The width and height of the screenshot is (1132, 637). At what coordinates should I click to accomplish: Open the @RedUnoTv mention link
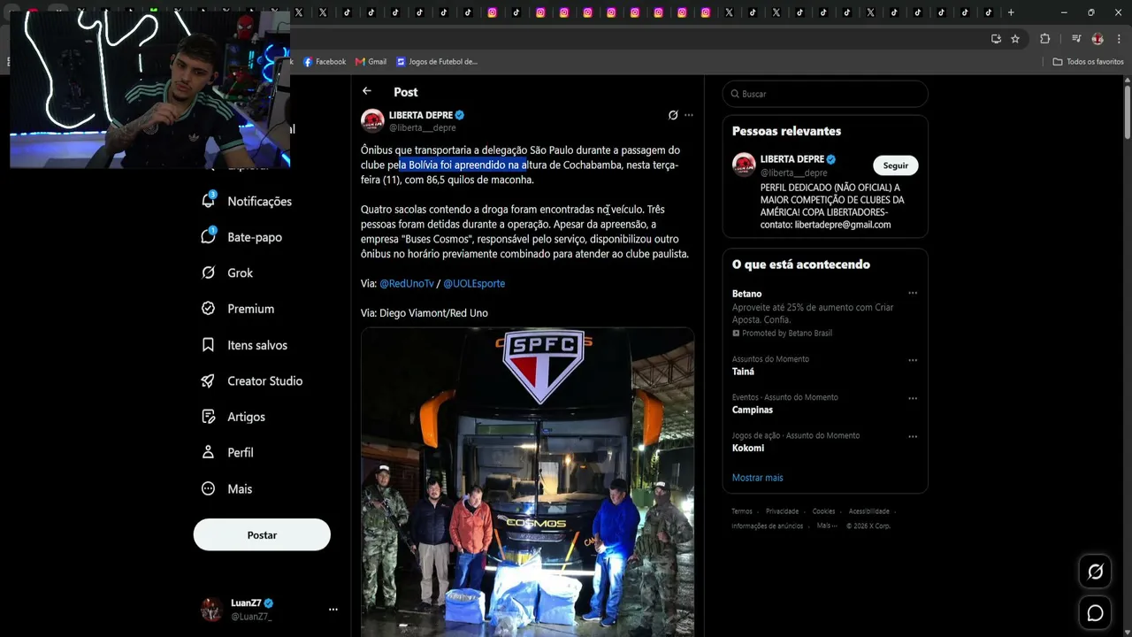(407, 283)
